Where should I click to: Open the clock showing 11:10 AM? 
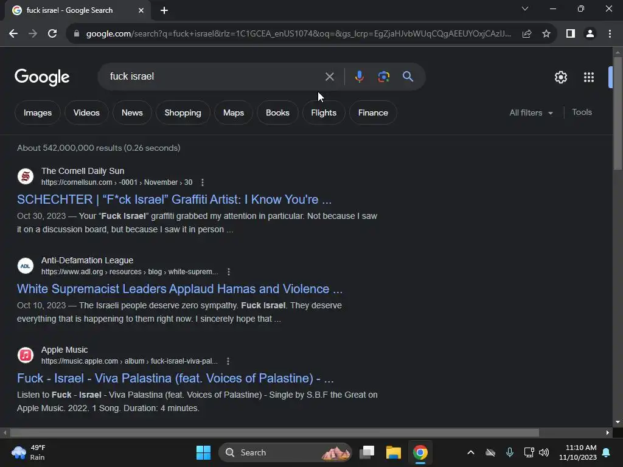(578, 452)
